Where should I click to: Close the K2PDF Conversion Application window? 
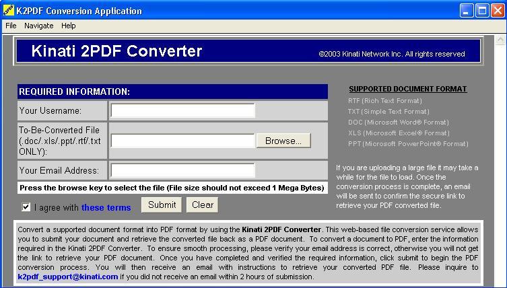498,11
